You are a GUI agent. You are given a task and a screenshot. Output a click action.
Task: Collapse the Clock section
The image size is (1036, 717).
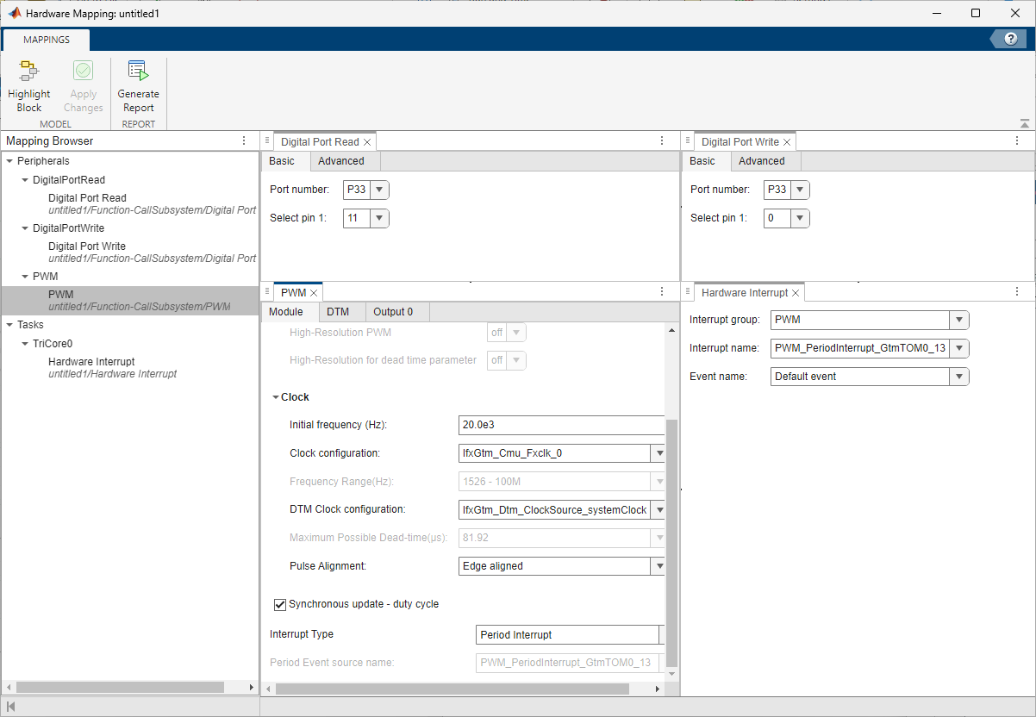click(276, 396)
